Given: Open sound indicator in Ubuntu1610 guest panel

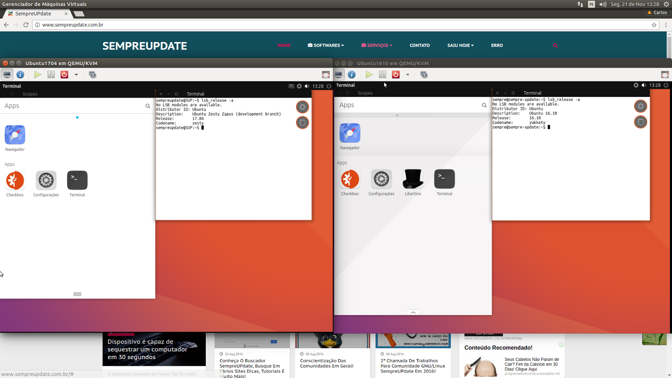Looking at the screenshot, I should coord(644,85).
